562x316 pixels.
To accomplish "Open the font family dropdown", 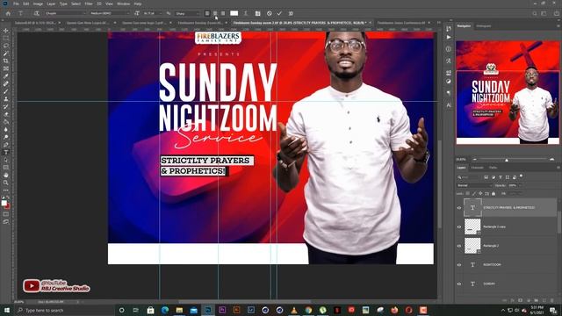I will (66, 13).
